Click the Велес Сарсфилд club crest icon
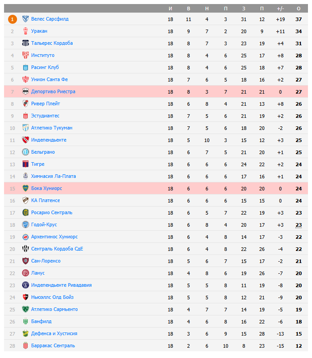 26,19
